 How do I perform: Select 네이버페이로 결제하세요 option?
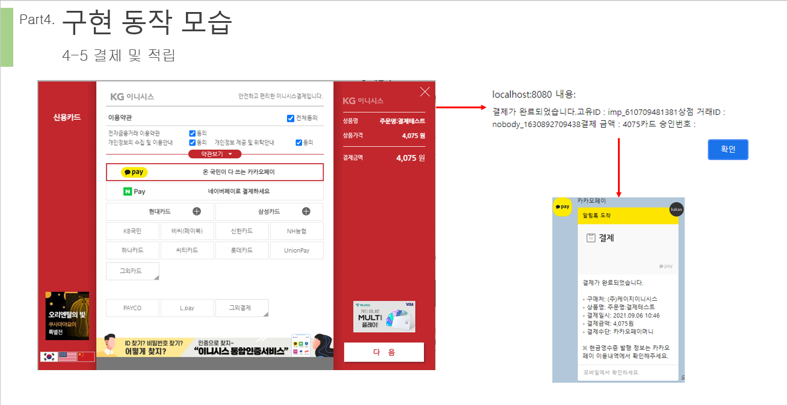click(x=215, y=191)
